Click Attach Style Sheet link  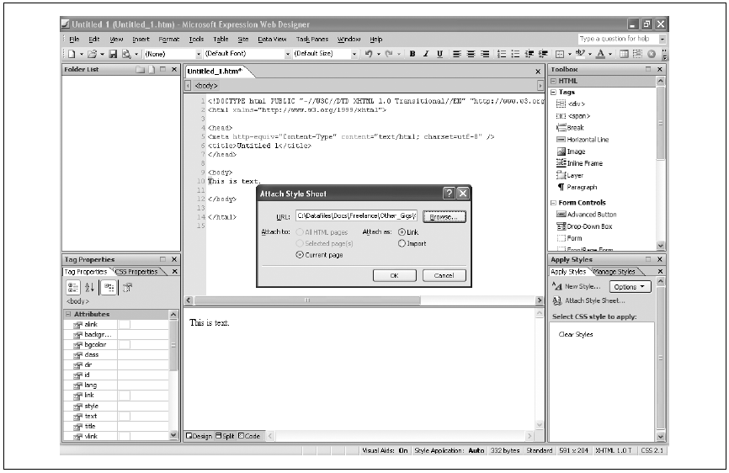pos(594,300)
